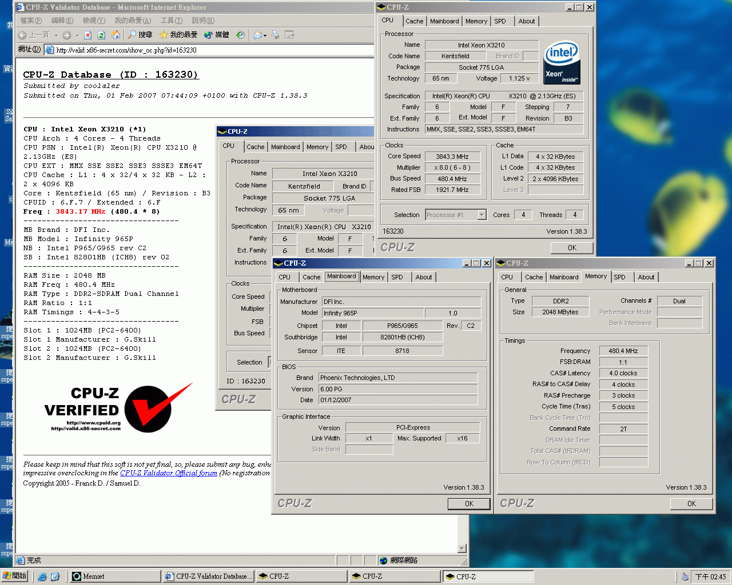The width and height of the screenshot is (732, 585).
Task: Click OK in the Mainboard CPU-Z window
Action: click(469, 504)
